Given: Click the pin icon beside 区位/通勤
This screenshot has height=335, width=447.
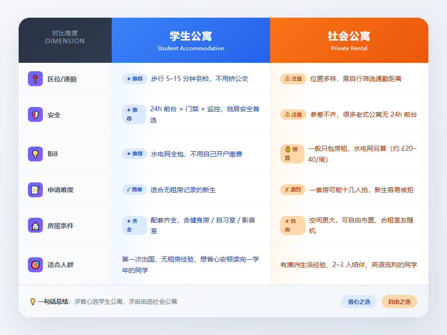Looking at the screenshot, I should (x=35, y=79).
